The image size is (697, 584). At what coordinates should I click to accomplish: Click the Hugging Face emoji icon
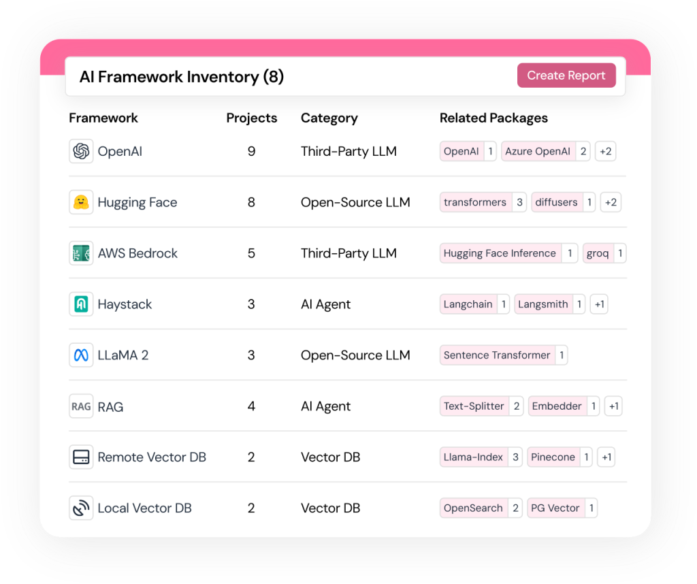81,202
